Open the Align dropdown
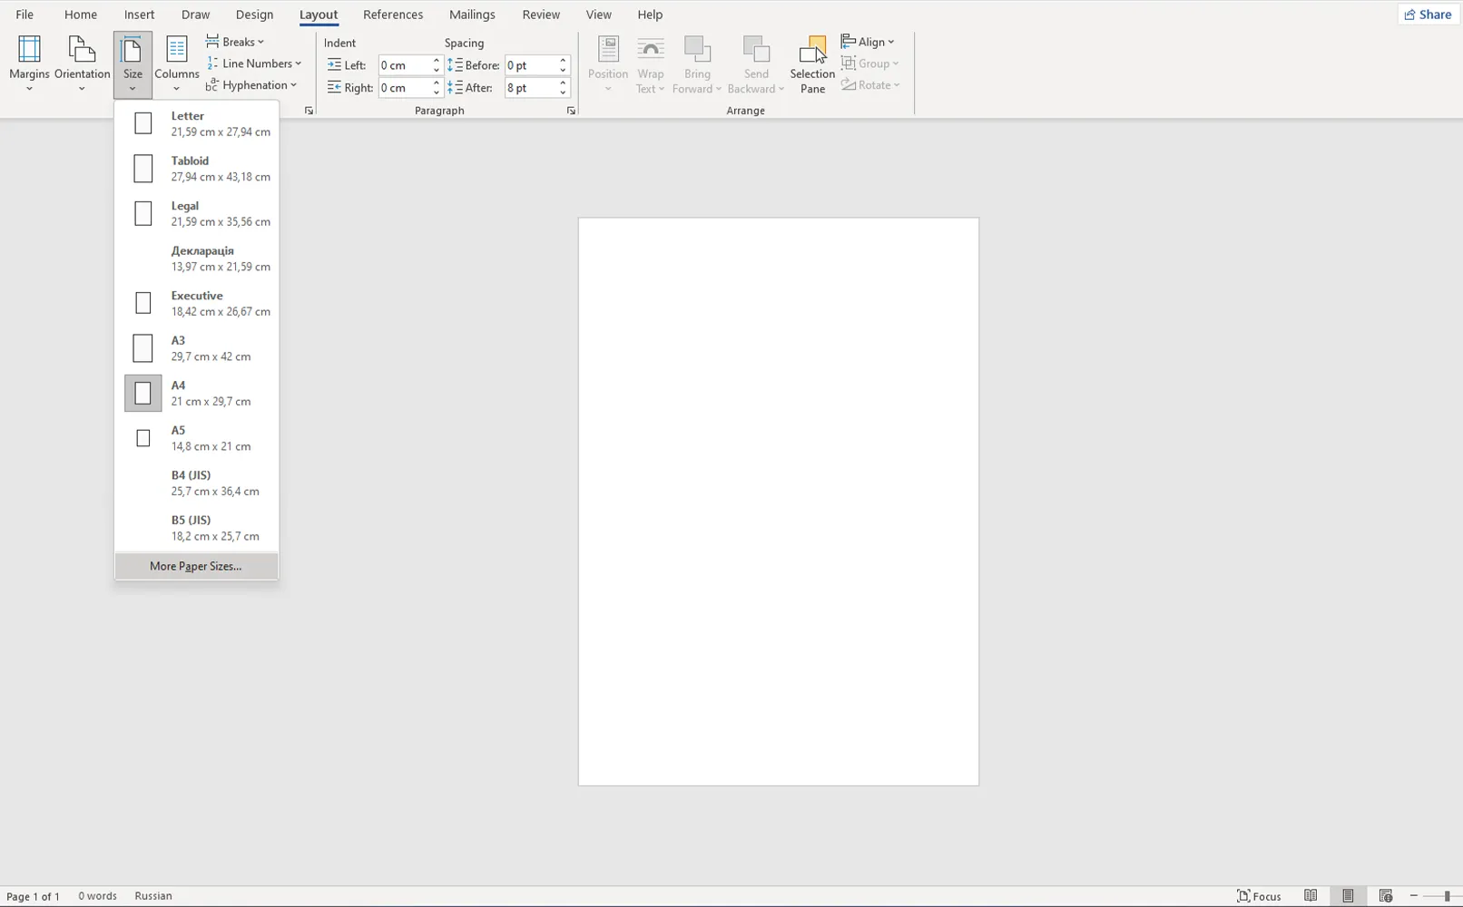Viewport: 1463px width, 907px height. tap(868, 42)
